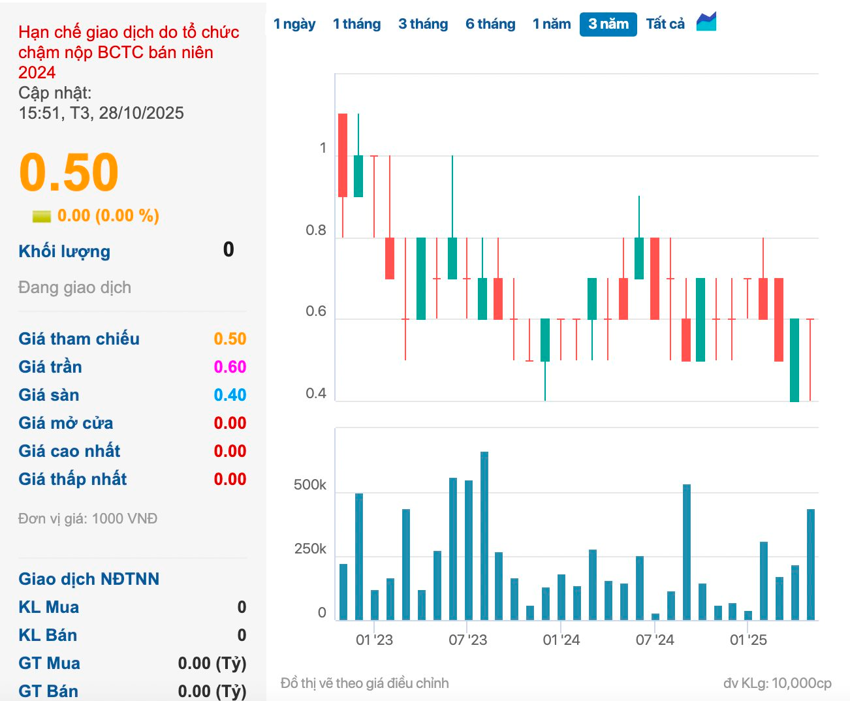Select the 1 ngày time range tab

(294, 24)
